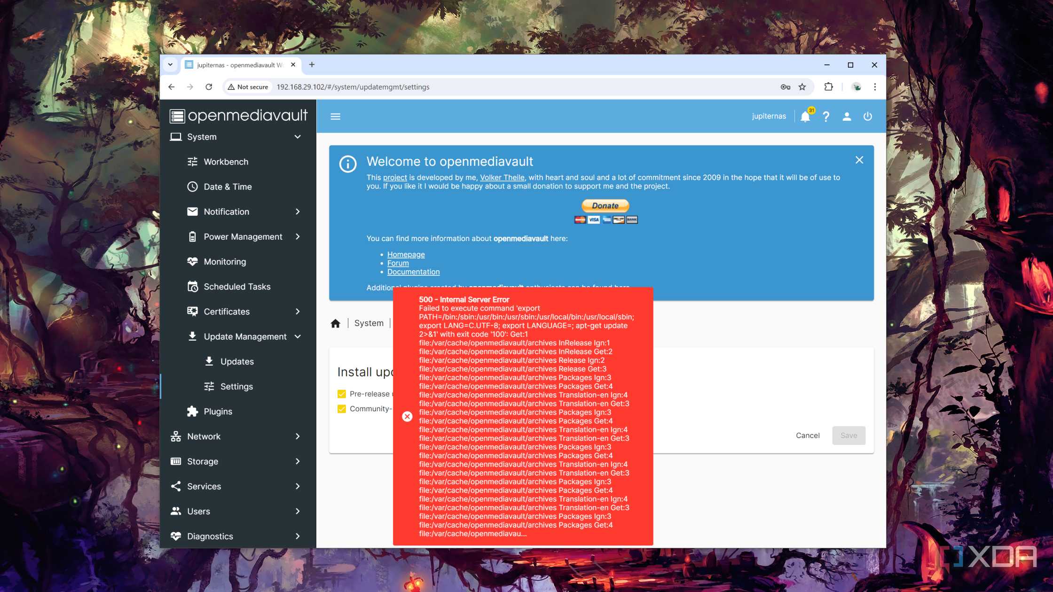1053x592 pixels.
Task: Click the info icon in welcome banner
Action: [x=348, y=164]
